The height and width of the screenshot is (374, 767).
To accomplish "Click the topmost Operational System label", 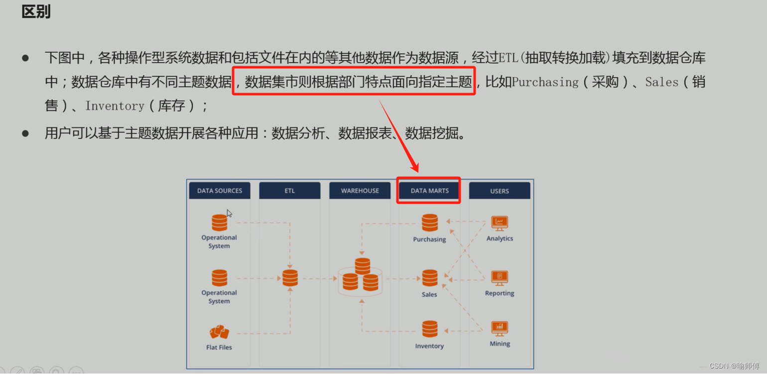I will 219,242.
